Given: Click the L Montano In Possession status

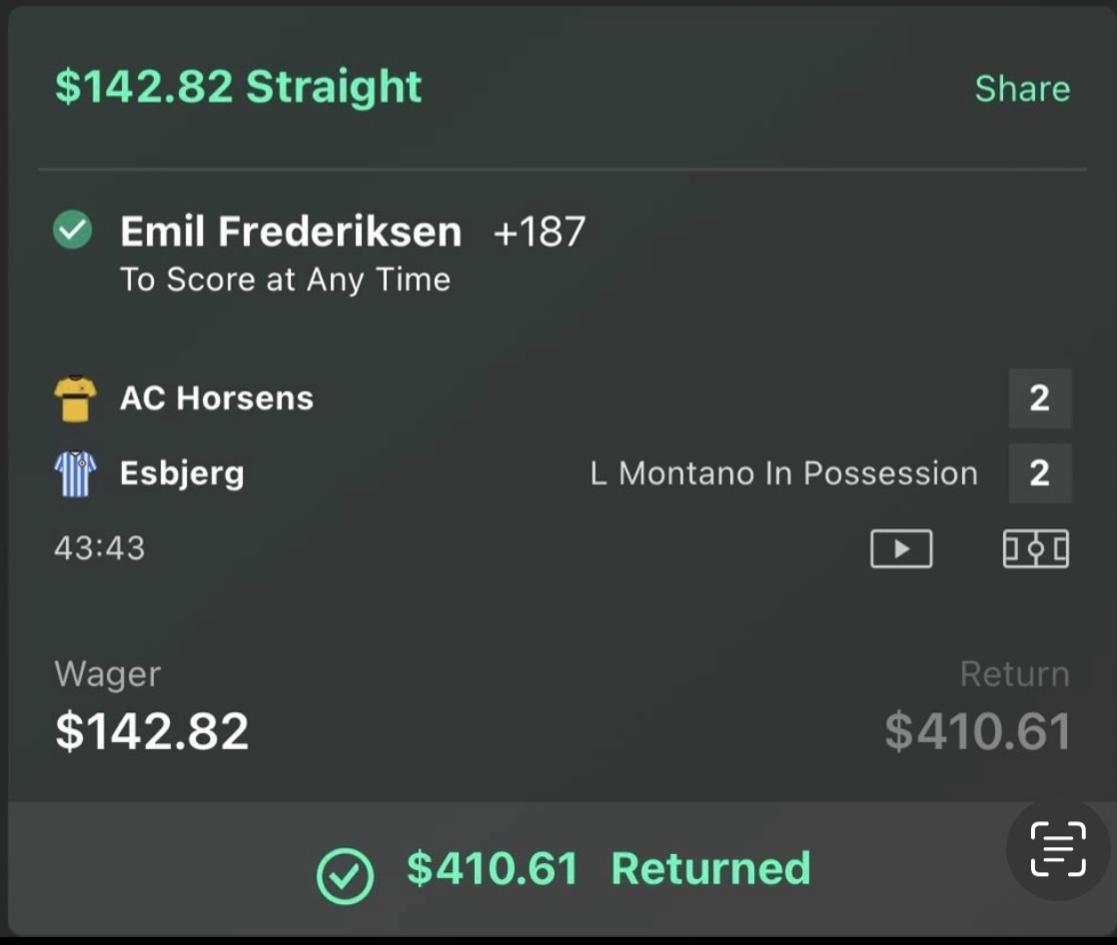Looking at the screenshot, I should coord(783,473).
